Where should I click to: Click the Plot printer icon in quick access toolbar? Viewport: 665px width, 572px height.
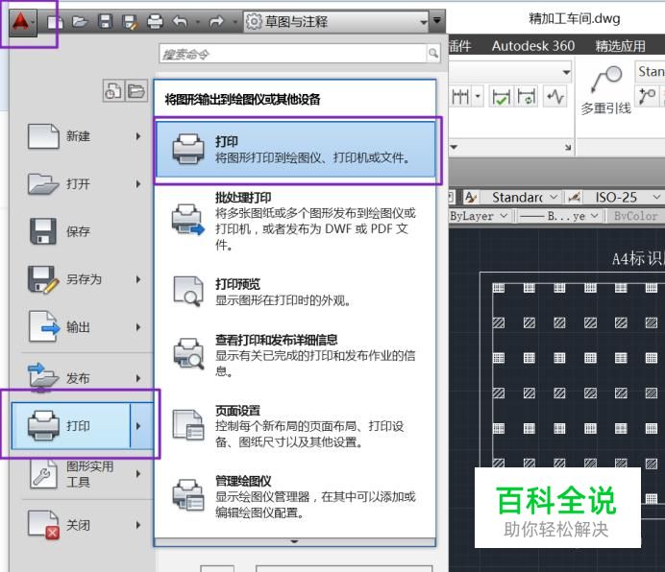pyautogui.click(x=155, y=22)
